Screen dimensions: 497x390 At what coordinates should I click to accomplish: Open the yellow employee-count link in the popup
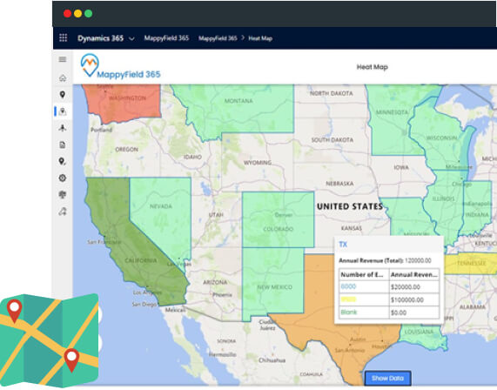point(348,299)
